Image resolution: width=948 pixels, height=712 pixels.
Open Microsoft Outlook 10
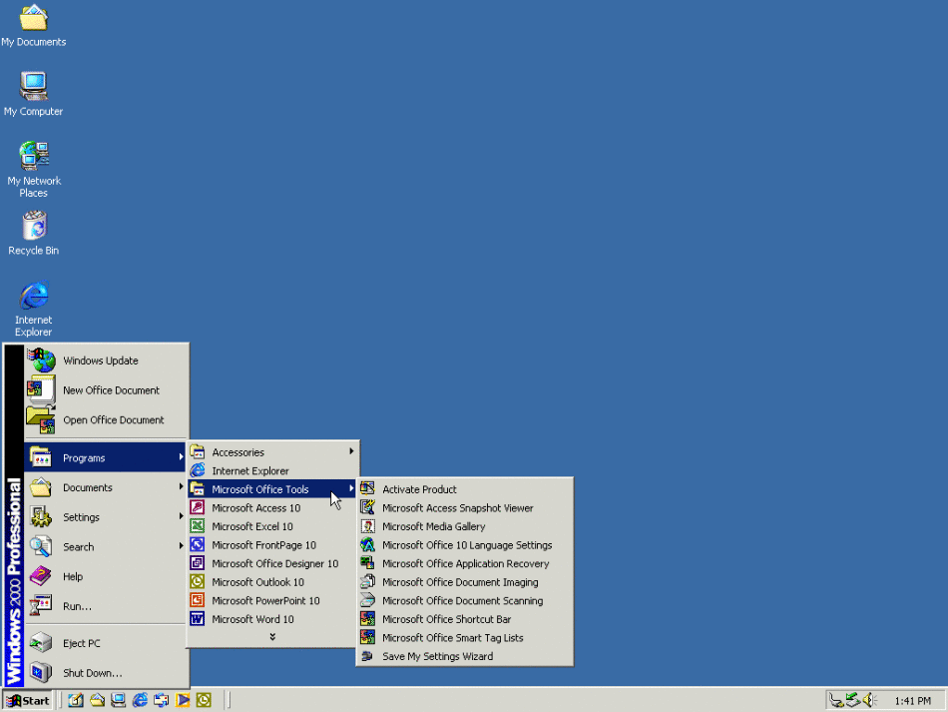(x=257, y=582)
